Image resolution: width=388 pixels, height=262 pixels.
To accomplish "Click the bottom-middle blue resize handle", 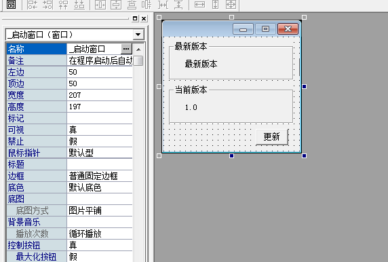I will (x=231, y=155).
